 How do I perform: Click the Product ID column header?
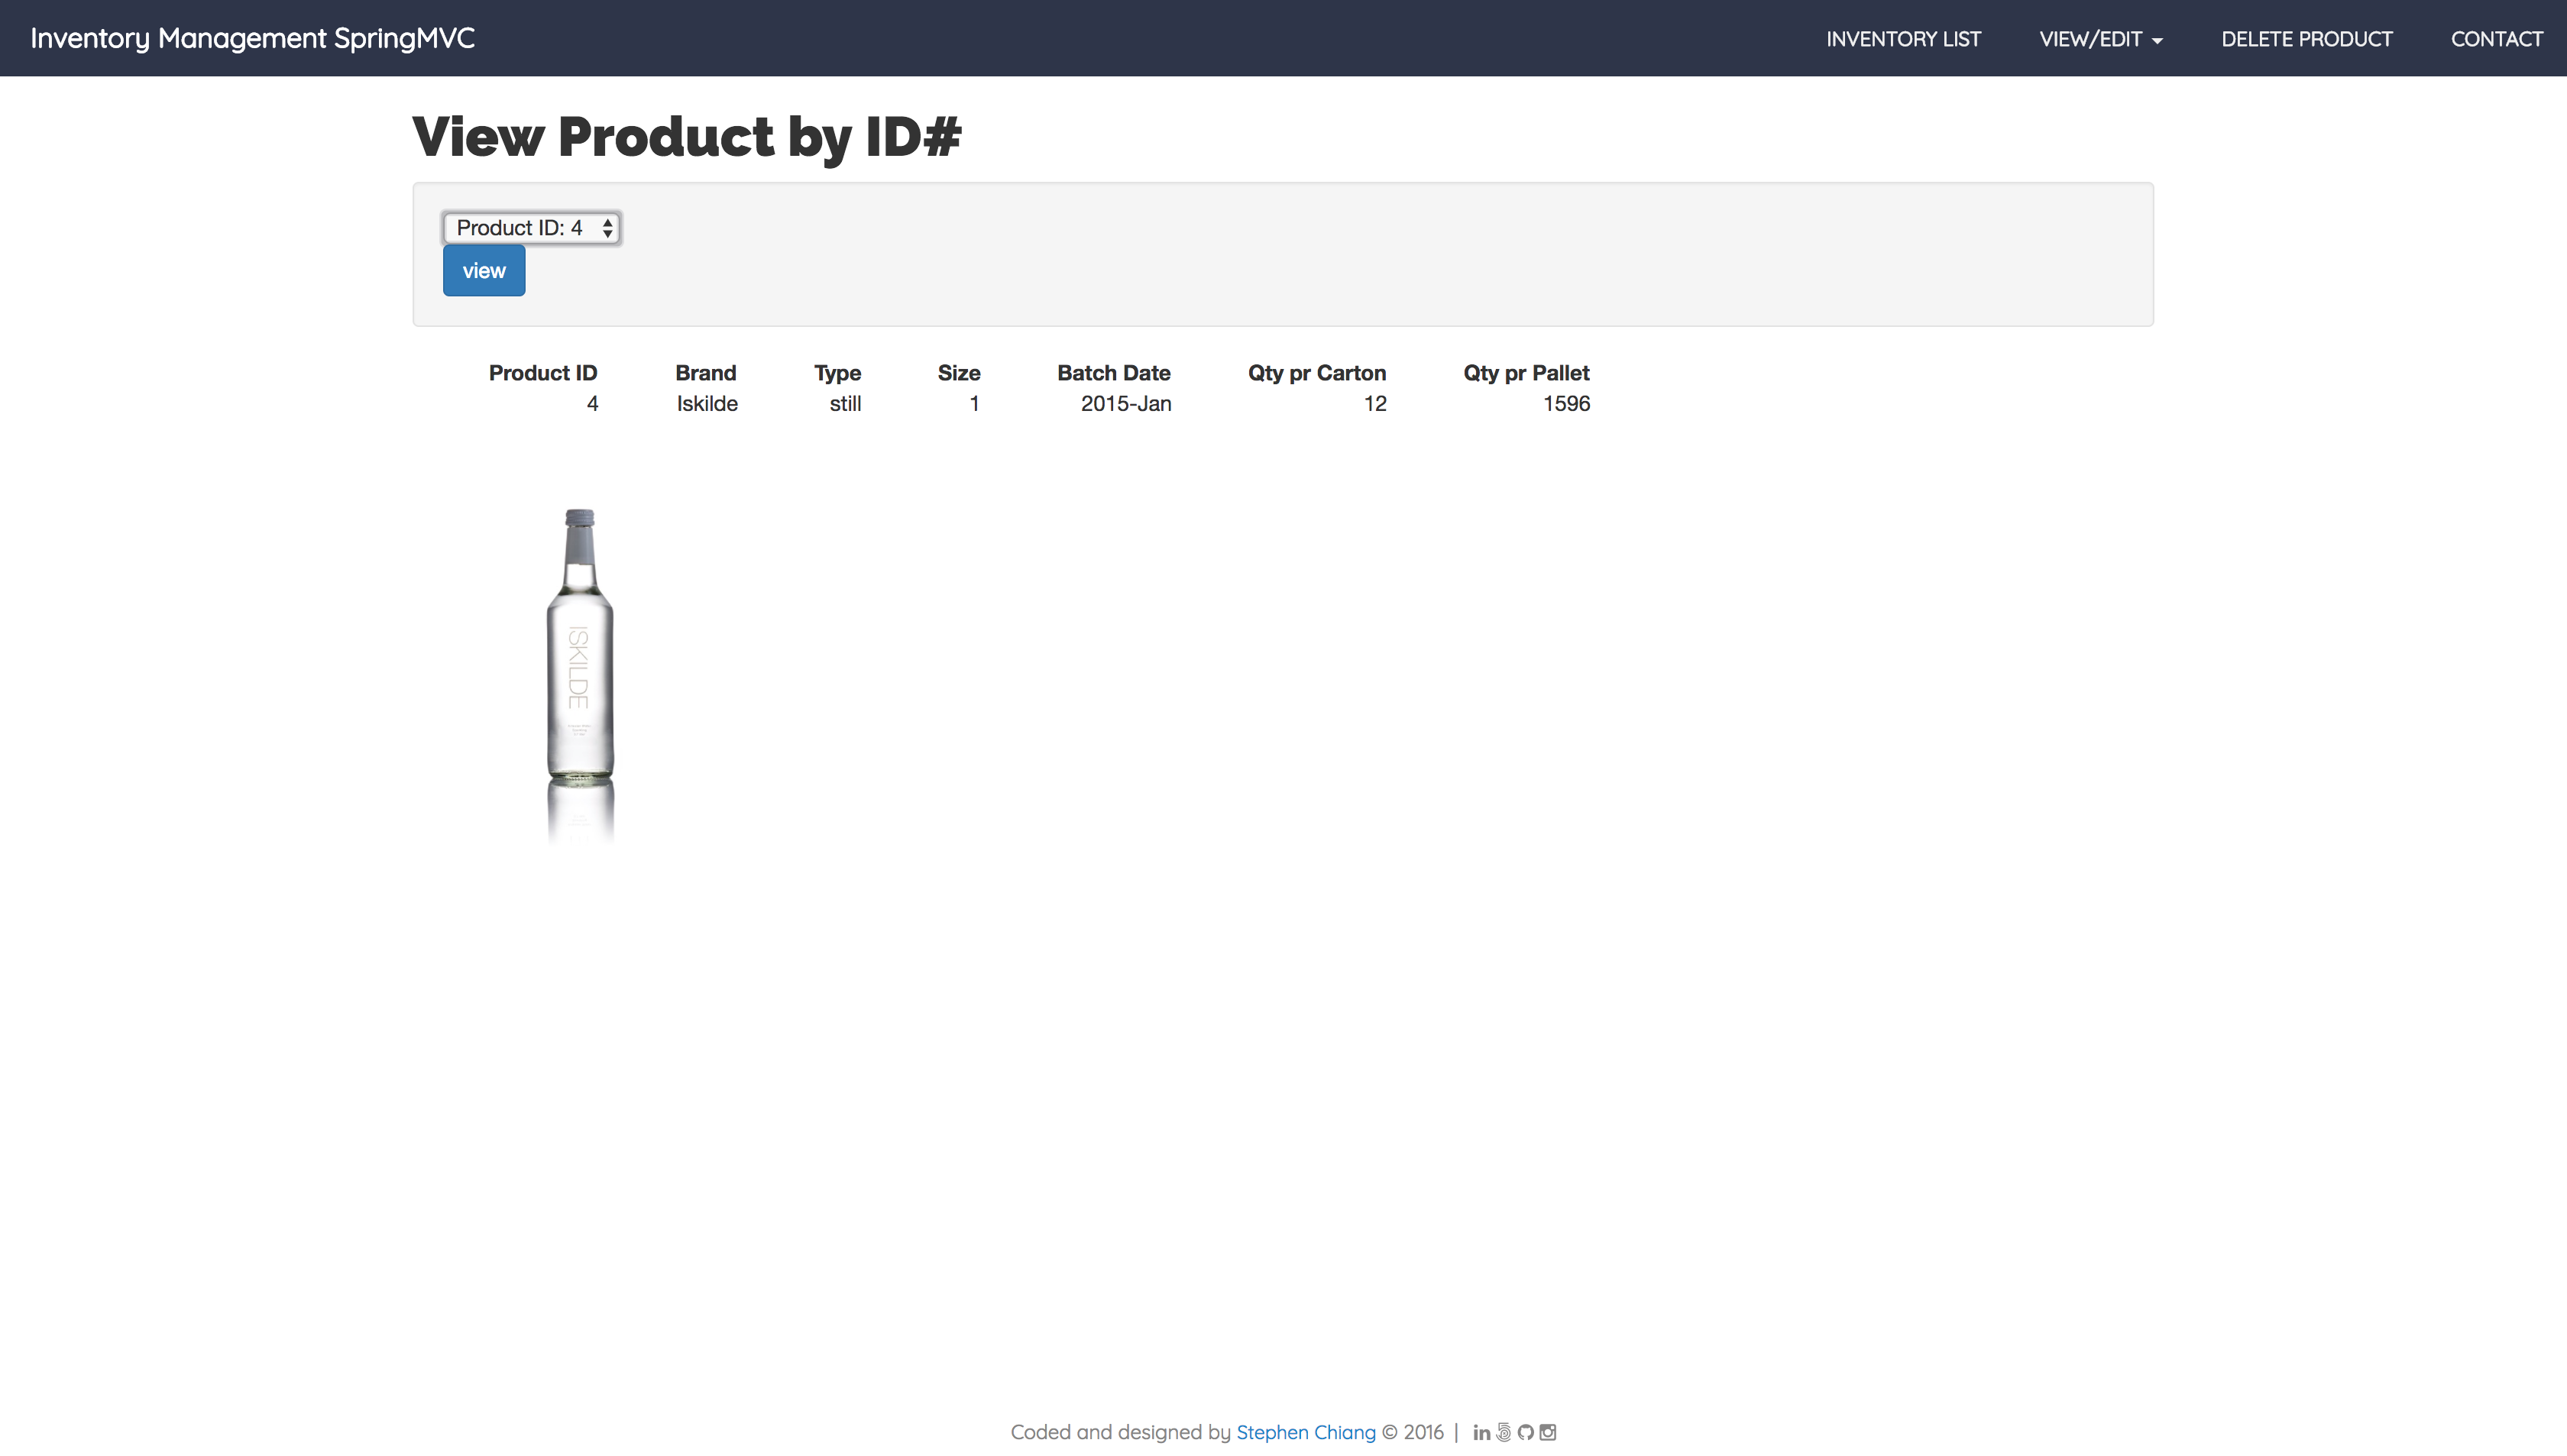point(542,373)
